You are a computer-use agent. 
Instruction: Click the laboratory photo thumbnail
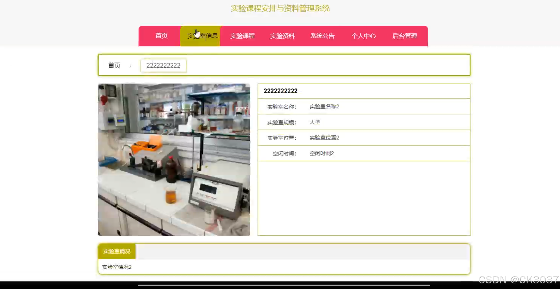(x=174, y=159)
